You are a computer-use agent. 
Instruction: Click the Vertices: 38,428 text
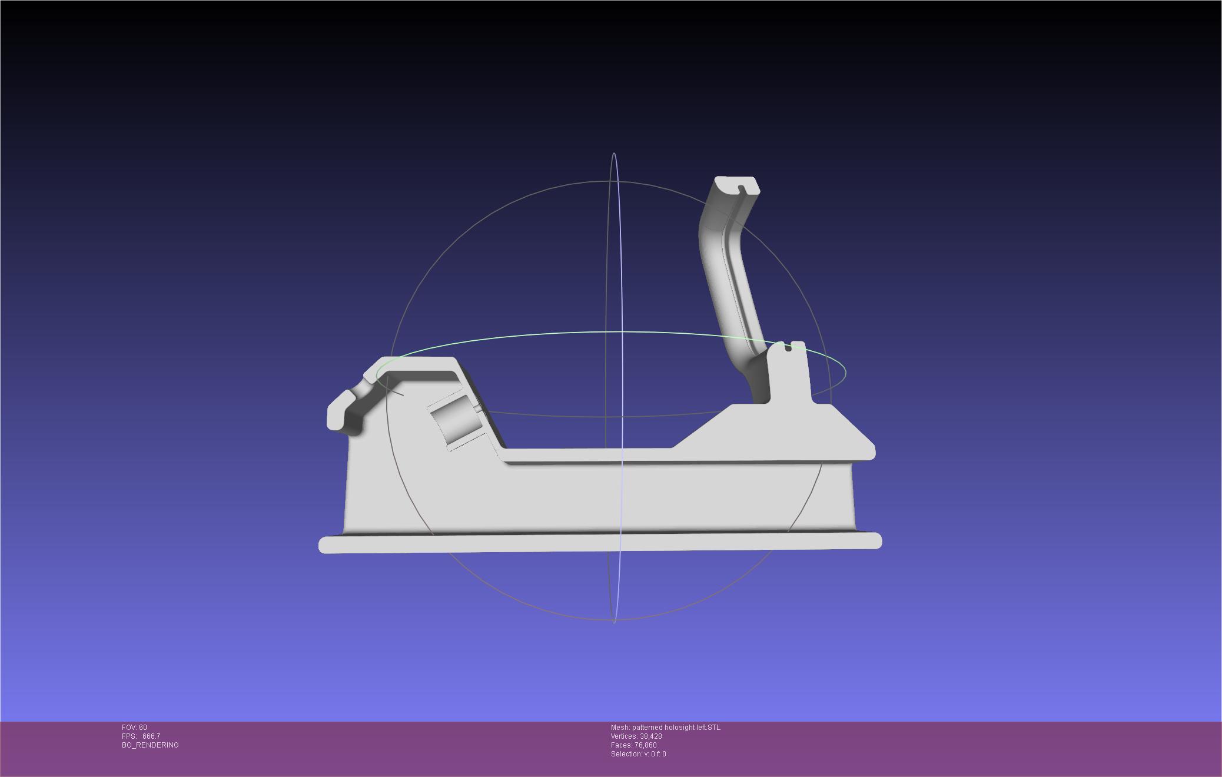636,736
